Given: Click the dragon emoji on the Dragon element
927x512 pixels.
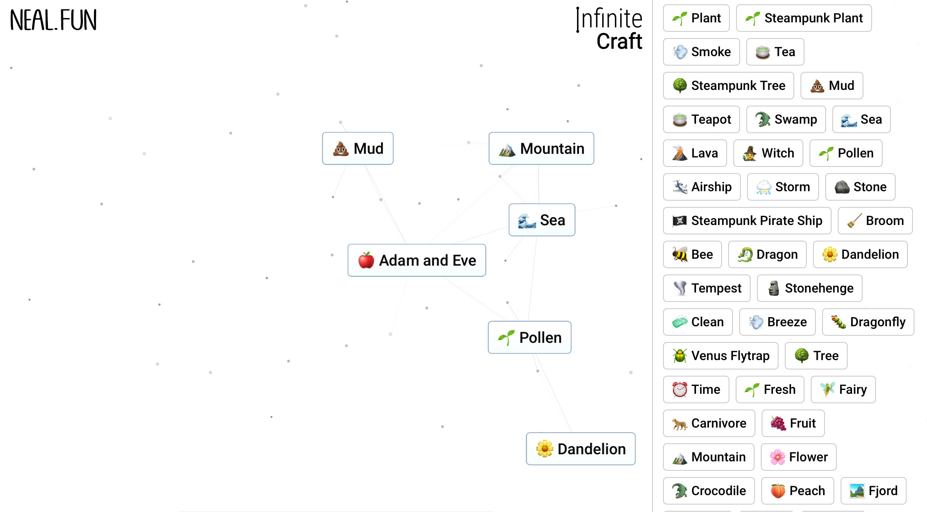Looking at the screenshot, I should tap(749, 254).
